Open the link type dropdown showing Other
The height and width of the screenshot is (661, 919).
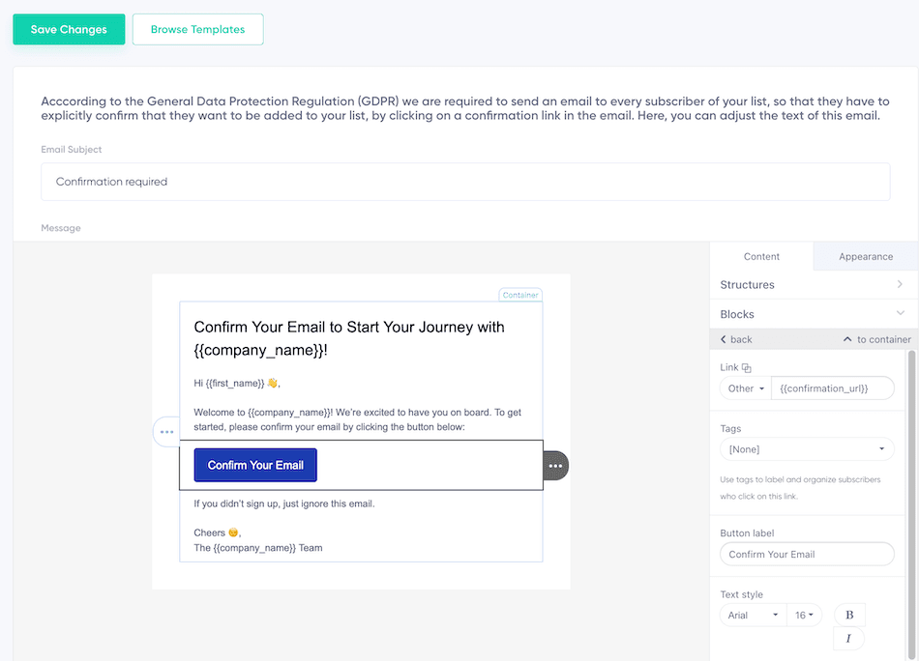pyautogui.click(x=744, y=388)
